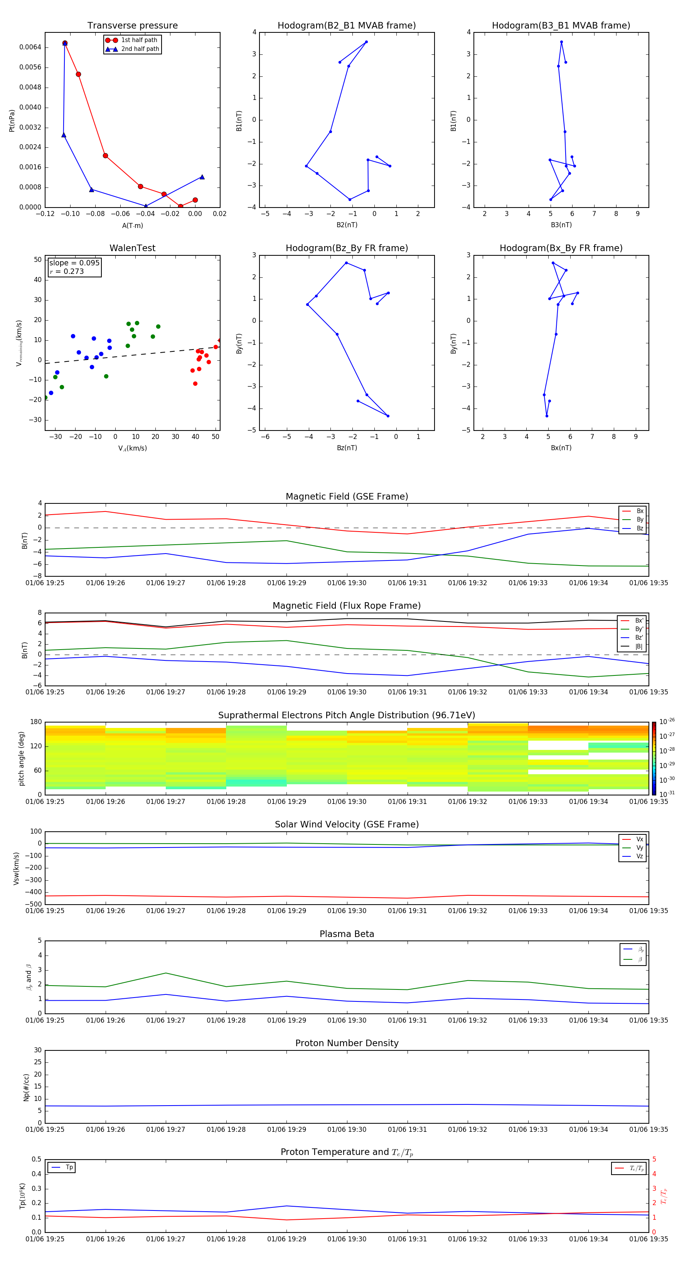The width and height of the screenshot is (694, 1273).
Task: Click the 'Pt(nPa)' y-axis label
Action: pos(12,120)
